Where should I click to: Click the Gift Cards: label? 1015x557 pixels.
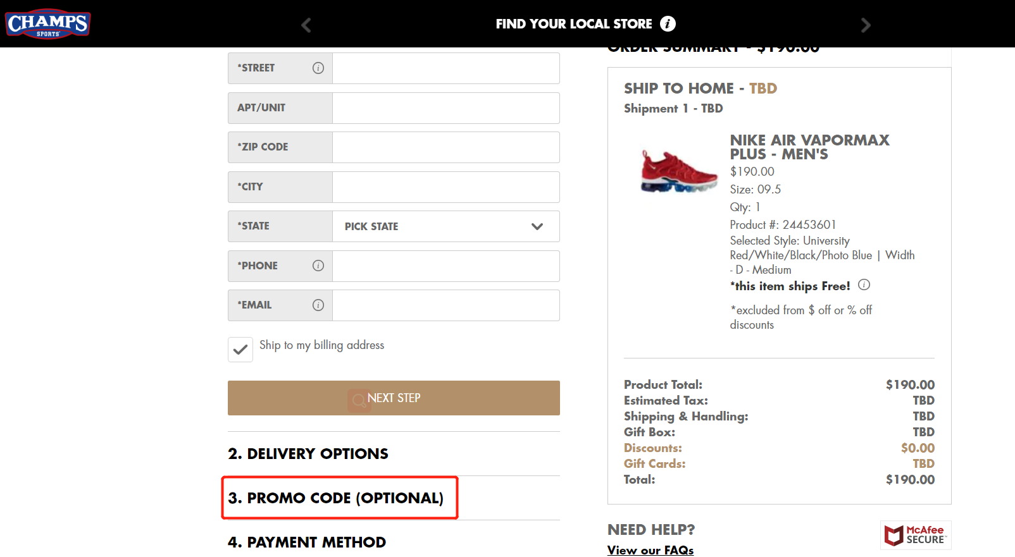(x=655, y=464)
